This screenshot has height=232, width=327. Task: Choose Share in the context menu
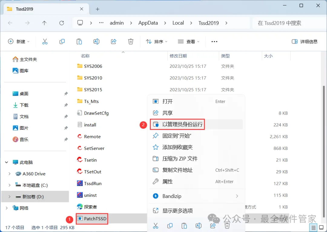(196, 113)
